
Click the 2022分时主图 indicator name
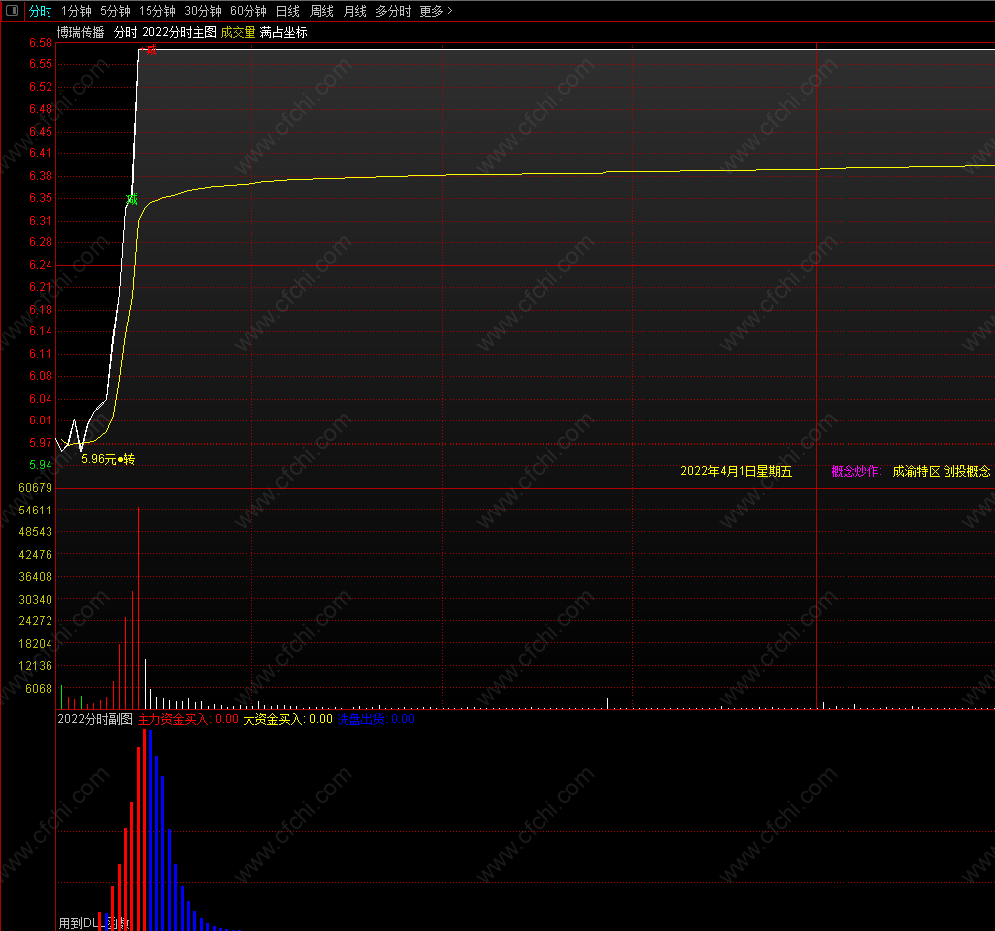point(179,32)
